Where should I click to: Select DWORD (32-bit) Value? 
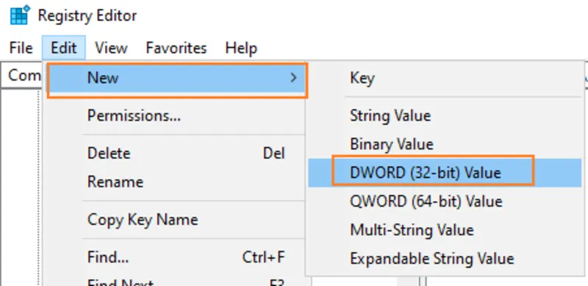pyautogui.click(x=445, y=173)
